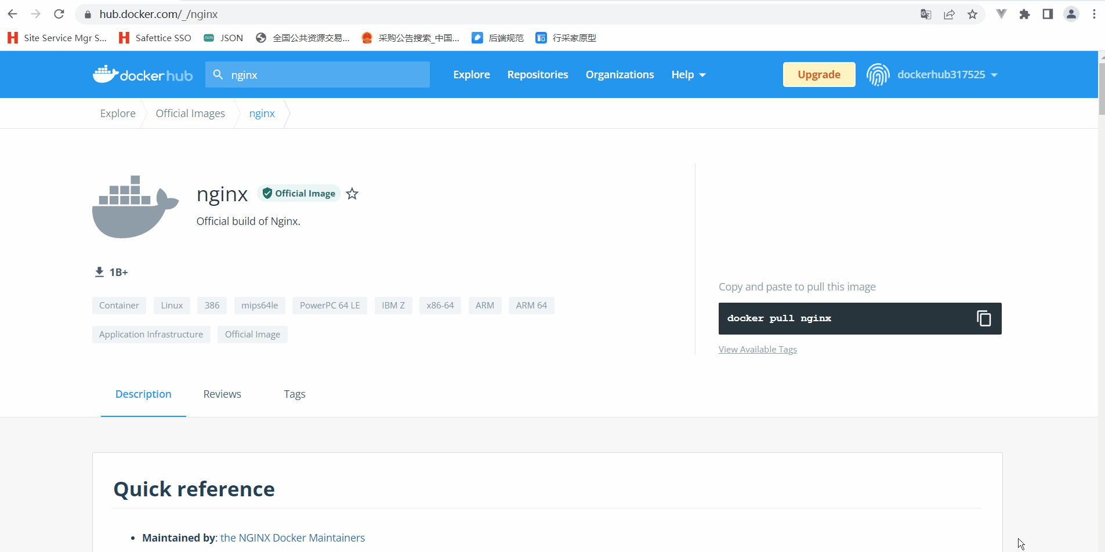Open the Chrome profile avatar
This screenshot has height=552, width=1105.
pyautogui.click(x=1071, y=14)
